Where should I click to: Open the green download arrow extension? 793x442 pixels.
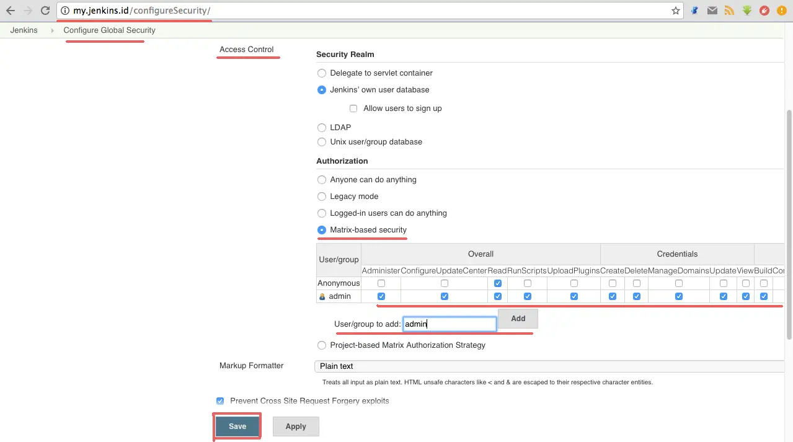[x=747, y=11]
